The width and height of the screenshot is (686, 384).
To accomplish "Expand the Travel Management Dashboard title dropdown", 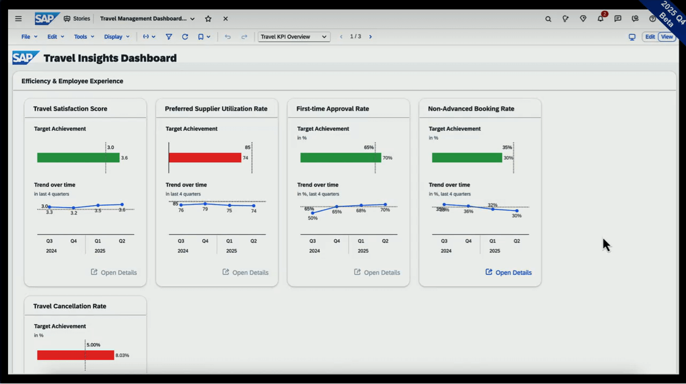I will click(192, 19).
